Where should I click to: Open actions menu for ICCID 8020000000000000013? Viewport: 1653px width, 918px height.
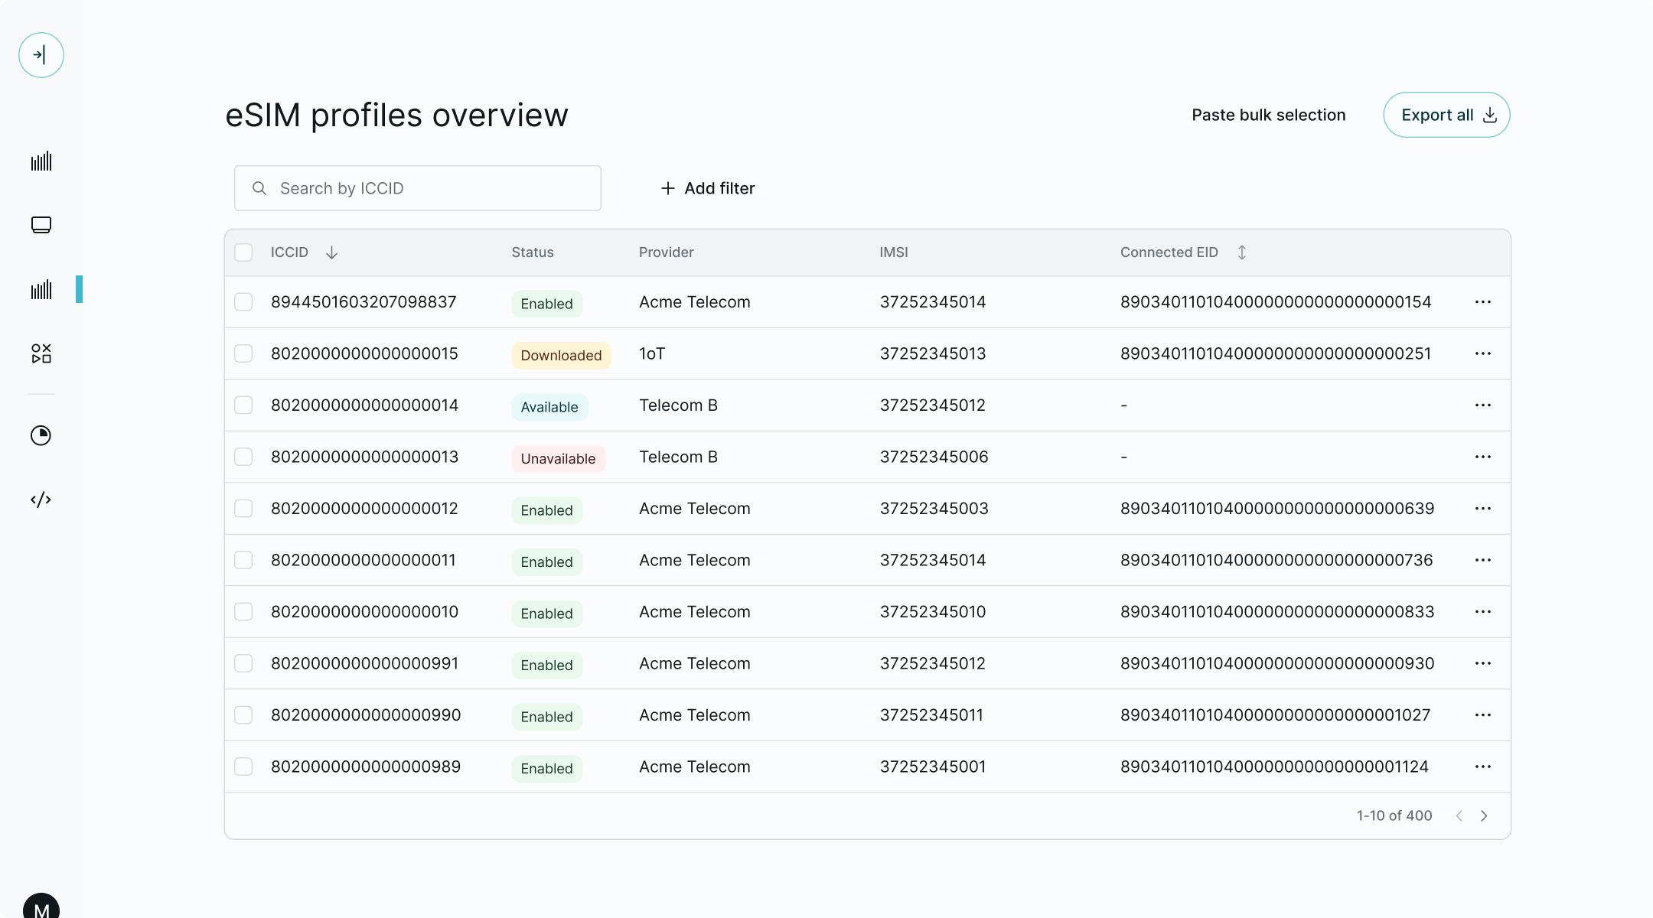1483,457
